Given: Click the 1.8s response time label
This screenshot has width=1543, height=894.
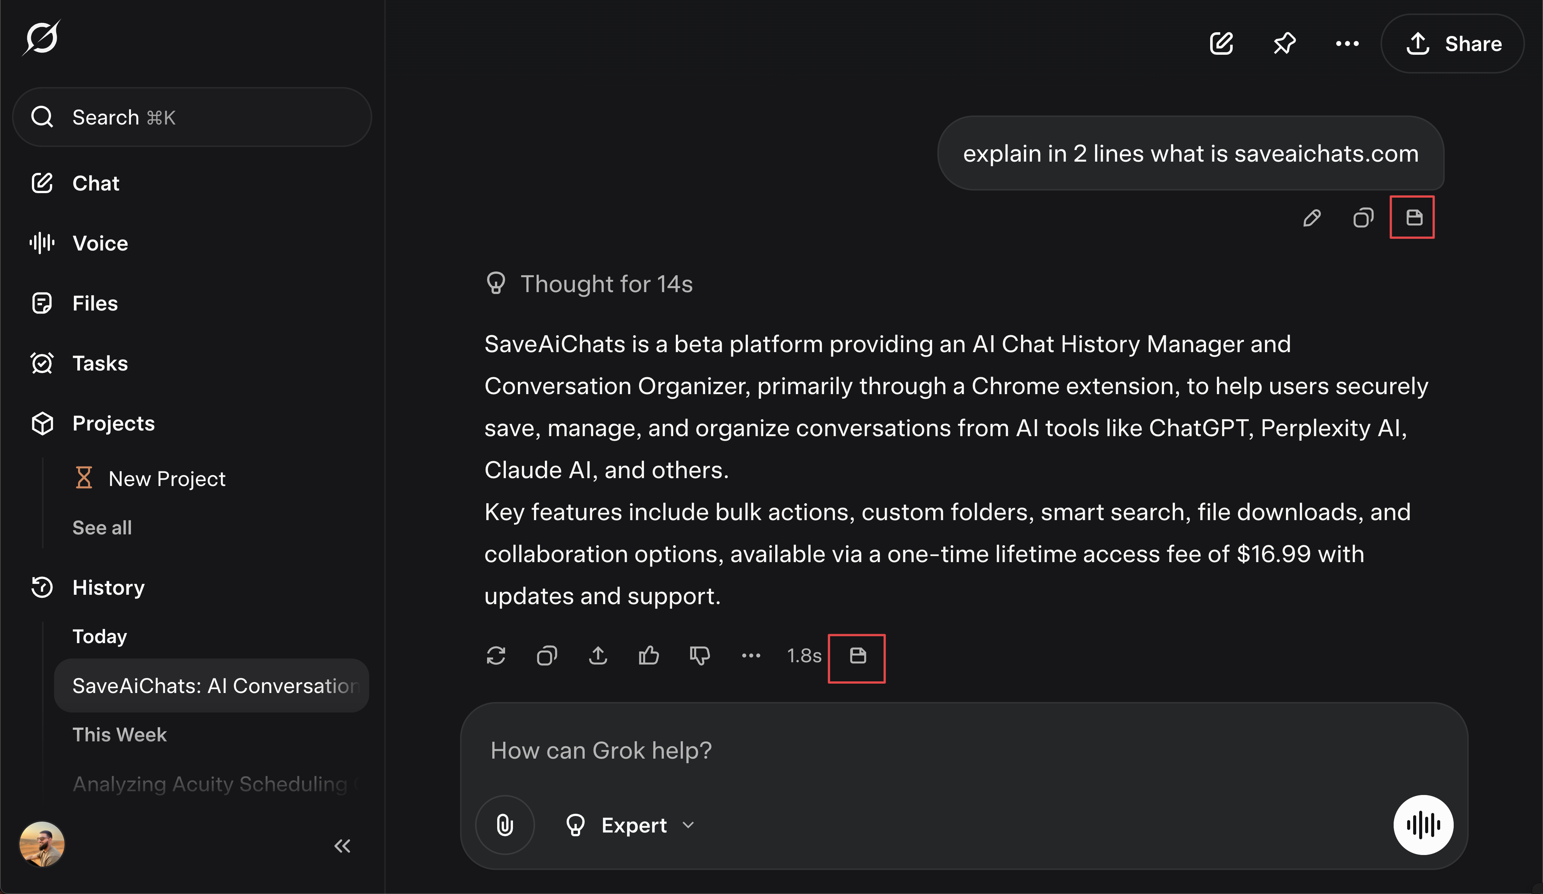Looking at the screenshot, I should click(x=804, y=655).
